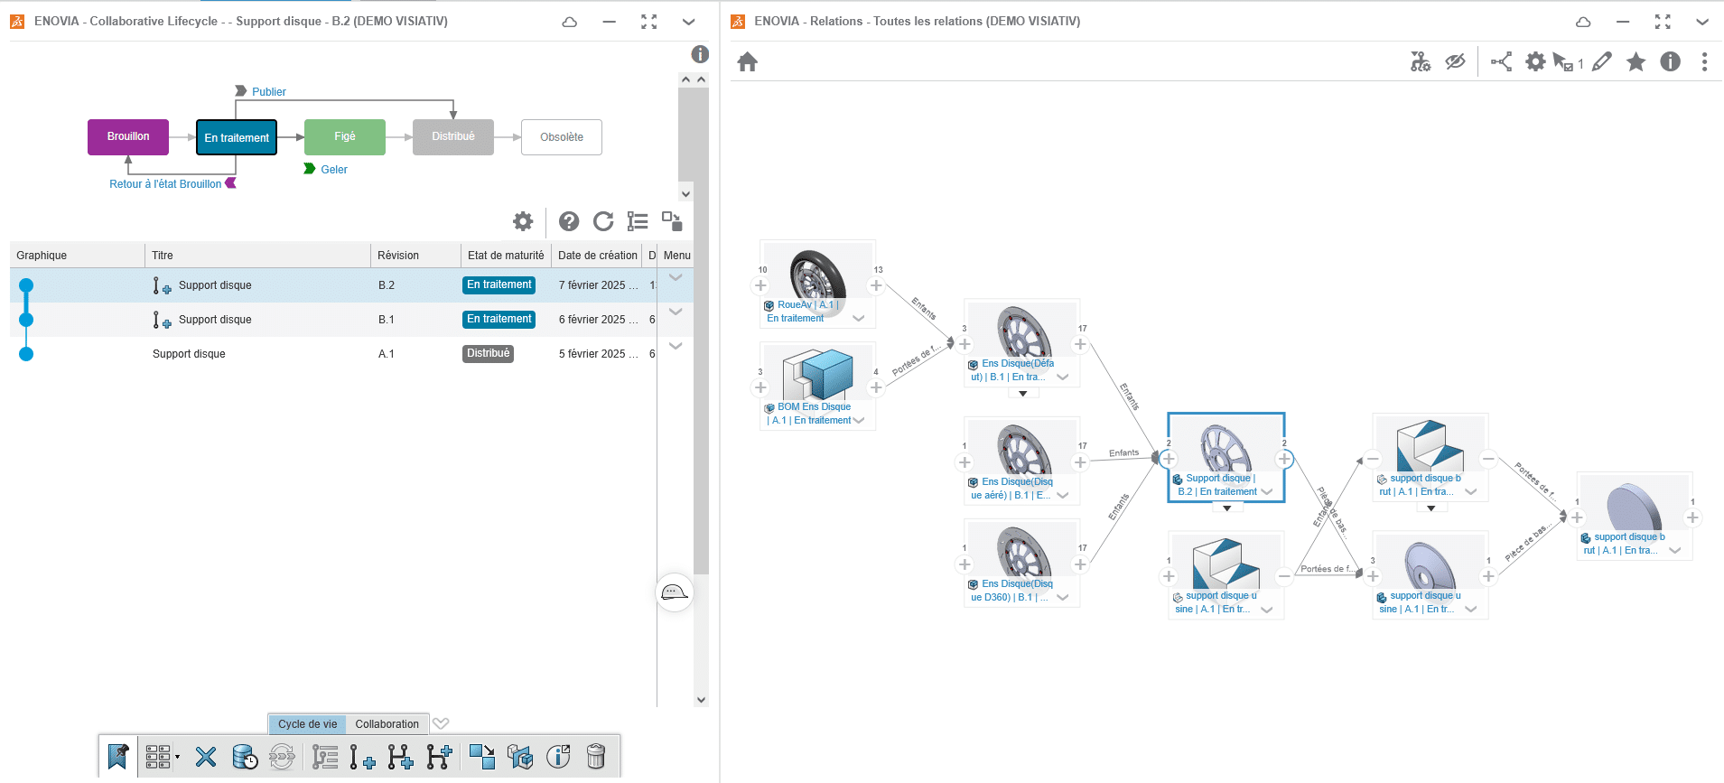Open the chevron menu on RoueAv node
Image resolution: width=1724 pixels, height=783 pixels.
tap(858, 318)
